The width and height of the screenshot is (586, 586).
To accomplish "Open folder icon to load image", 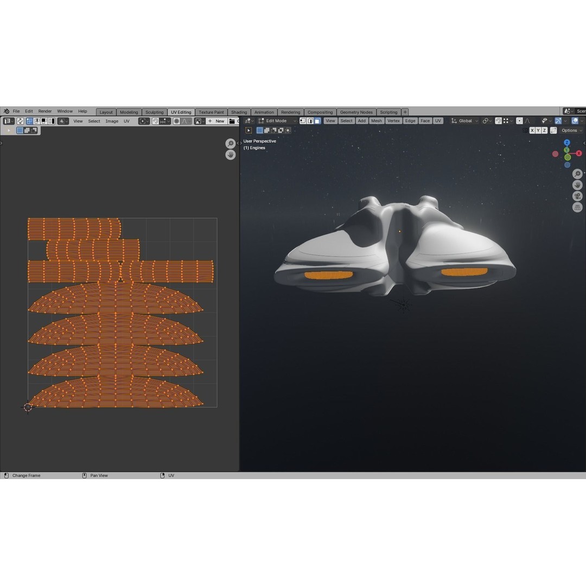I will pyautogui.click(x=232, y=121).
